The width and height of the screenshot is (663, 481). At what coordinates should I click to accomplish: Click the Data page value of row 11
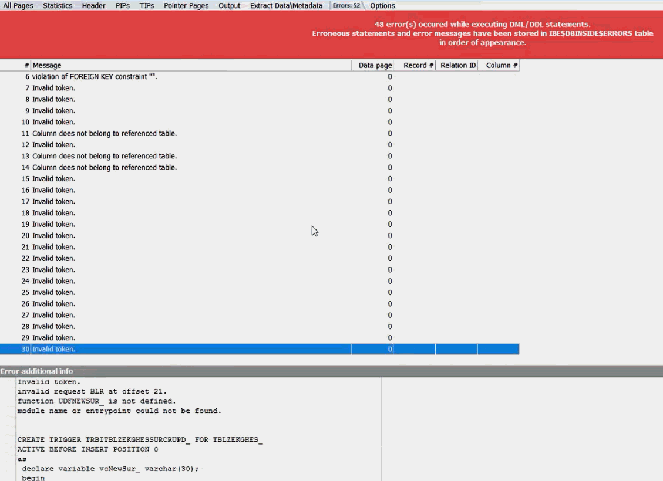[390, 133]
